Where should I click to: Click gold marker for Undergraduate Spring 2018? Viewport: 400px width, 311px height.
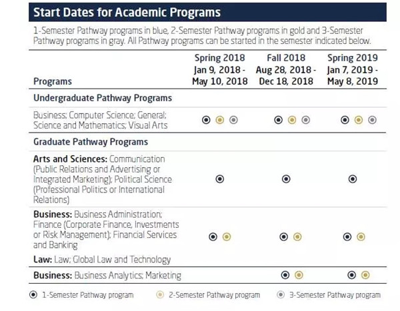tap(220, 120)
